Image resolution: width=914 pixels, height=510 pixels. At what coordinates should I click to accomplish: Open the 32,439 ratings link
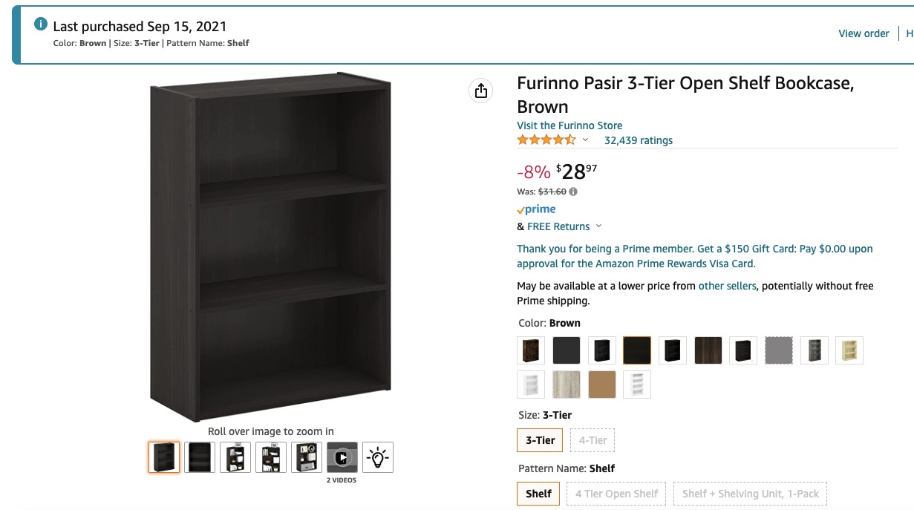(x=638, y=140)
